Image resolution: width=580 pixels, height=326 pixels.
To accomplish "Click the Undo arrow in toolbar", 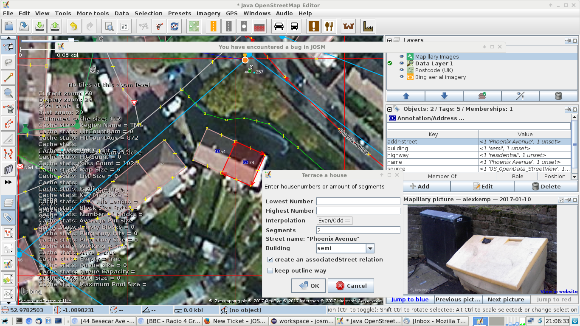I will click(73, 26).
